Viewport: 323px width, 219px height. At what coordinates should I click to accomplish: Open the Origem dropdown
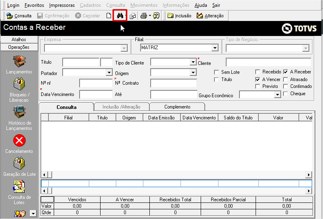point(193,72)
